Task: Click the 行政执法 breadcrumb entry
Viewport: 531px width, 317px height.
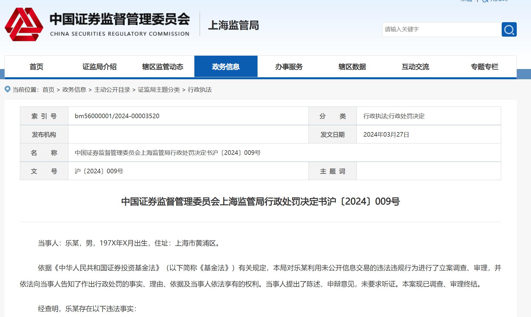Action: pos(201,90)
